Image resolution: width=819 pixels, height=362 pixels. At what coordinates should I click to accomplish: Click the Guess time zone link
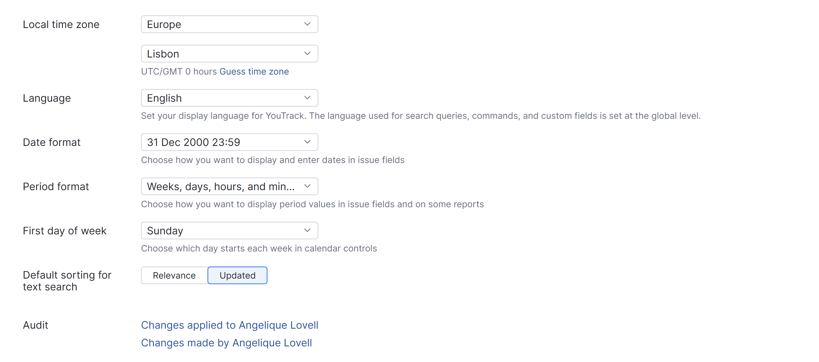[x=254, y=71]
